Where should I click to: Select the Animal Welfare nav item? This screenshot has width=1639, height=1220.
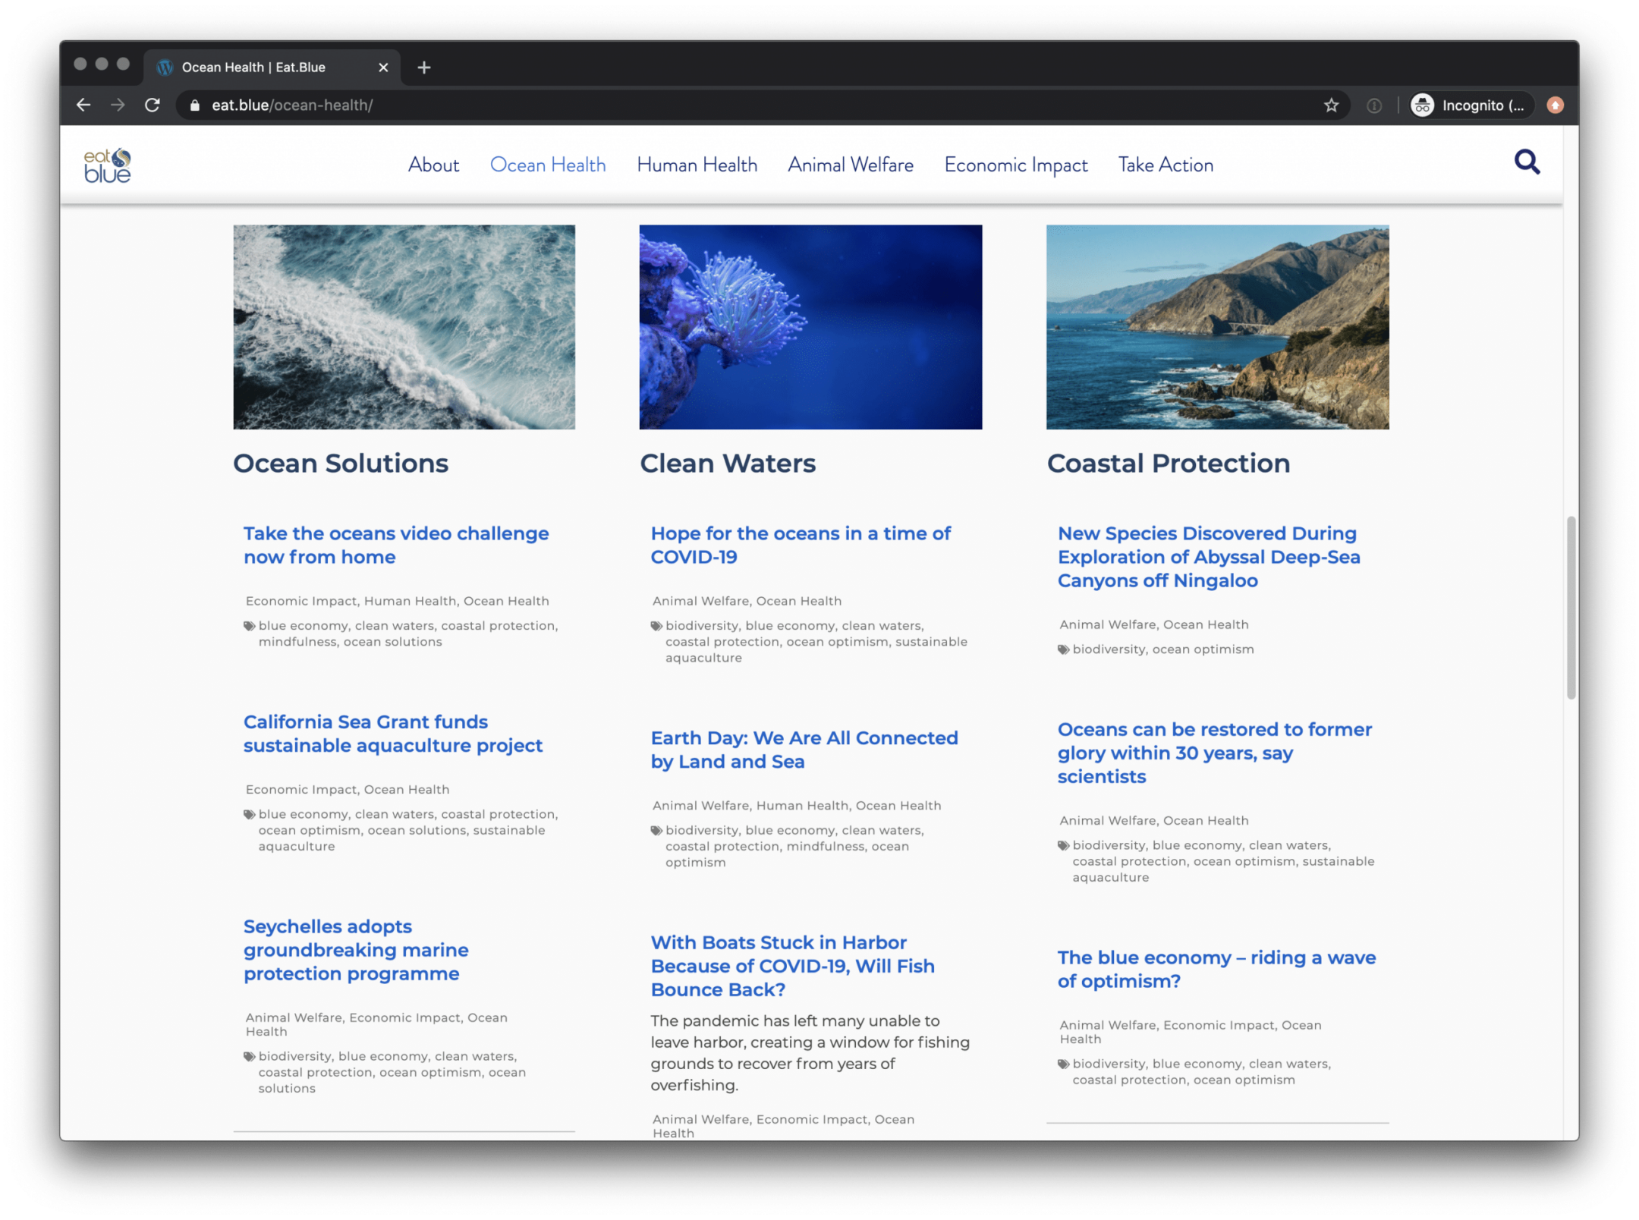850,165
